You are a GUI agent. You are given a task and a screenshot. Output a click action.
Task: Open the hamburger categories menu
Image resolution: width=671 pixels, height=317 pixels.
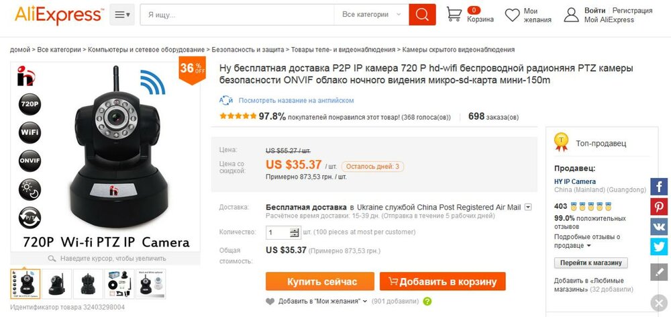[x=122, y=15]
